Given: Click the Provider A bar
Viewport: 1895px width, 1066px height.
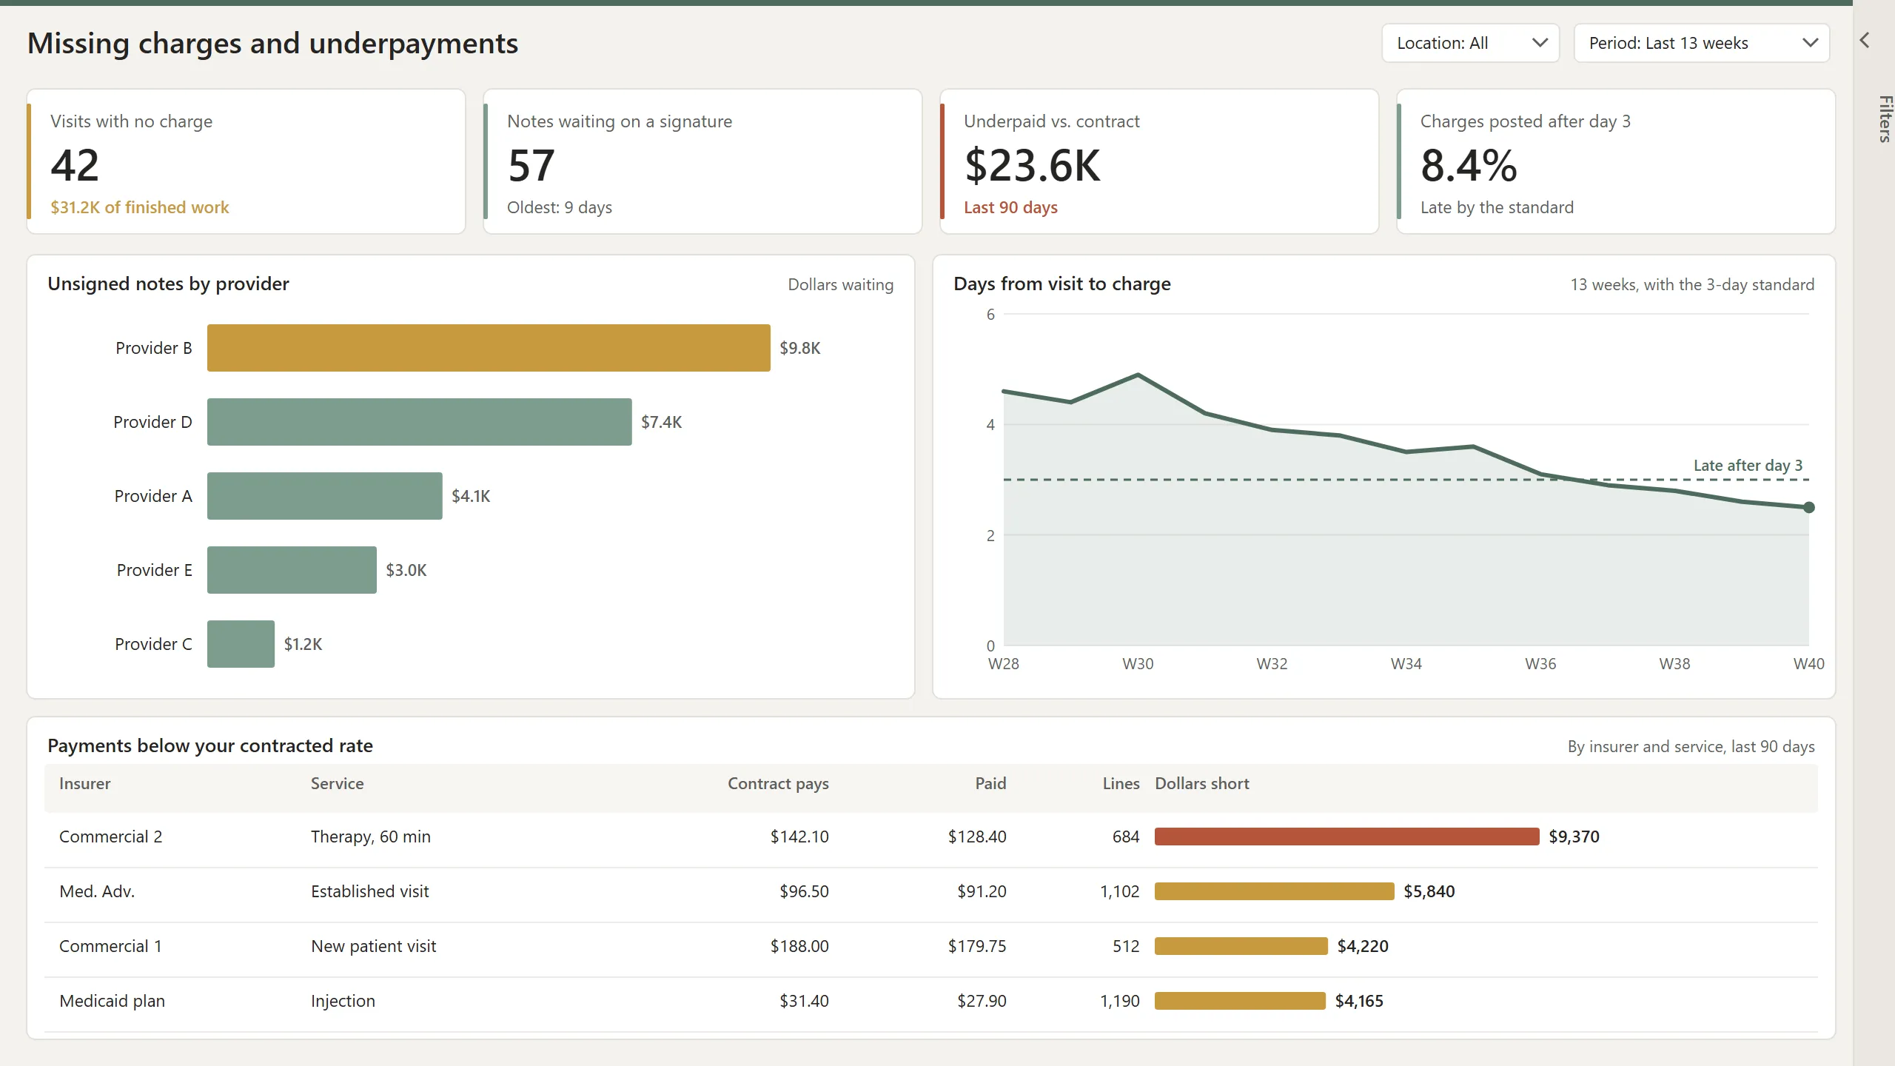Looking at the screenshot, I should tap(325, 496).
